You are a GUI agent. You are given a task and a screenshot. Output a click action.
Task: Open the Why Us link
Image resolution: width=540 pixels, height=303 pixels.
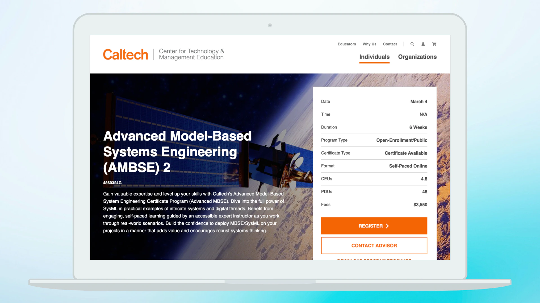click(x=369, y=44)
